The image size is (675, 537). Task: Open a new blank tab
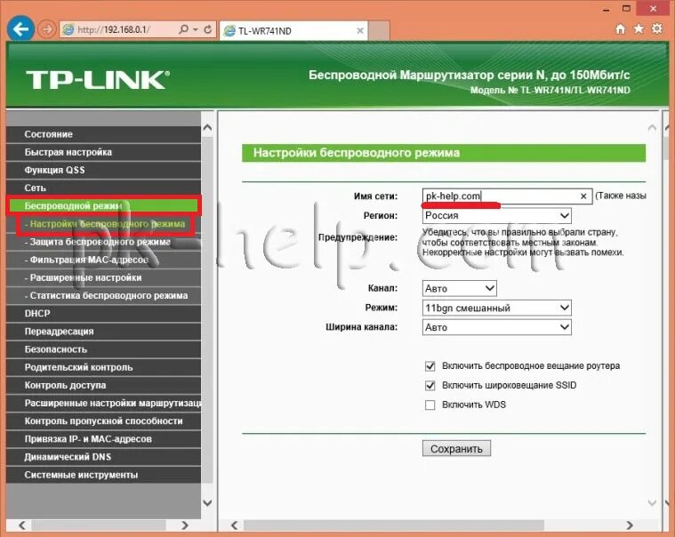[x=379, y=30]
